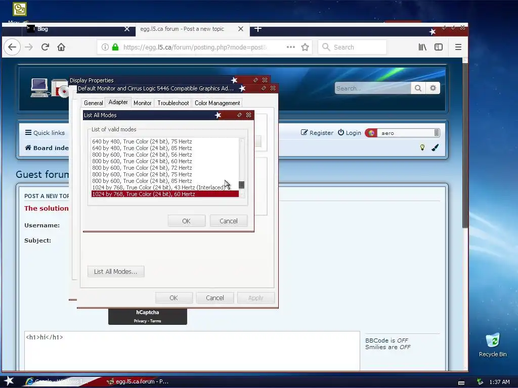Click the forum search magnifier button
The width and height of the screenshot is (518, 388).
click(418, 88)
